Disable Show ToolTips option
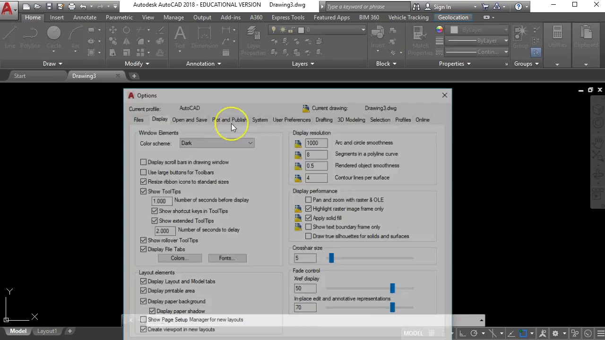Viewport: 605px width, 340px height. [x=144, y=191]
